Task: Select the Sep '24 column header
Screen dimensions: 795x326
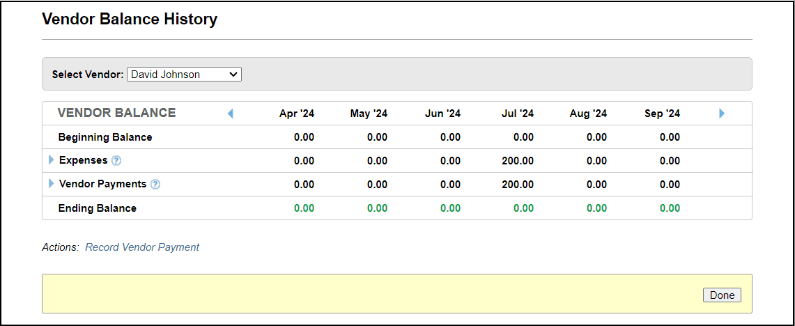Action: 662,114
